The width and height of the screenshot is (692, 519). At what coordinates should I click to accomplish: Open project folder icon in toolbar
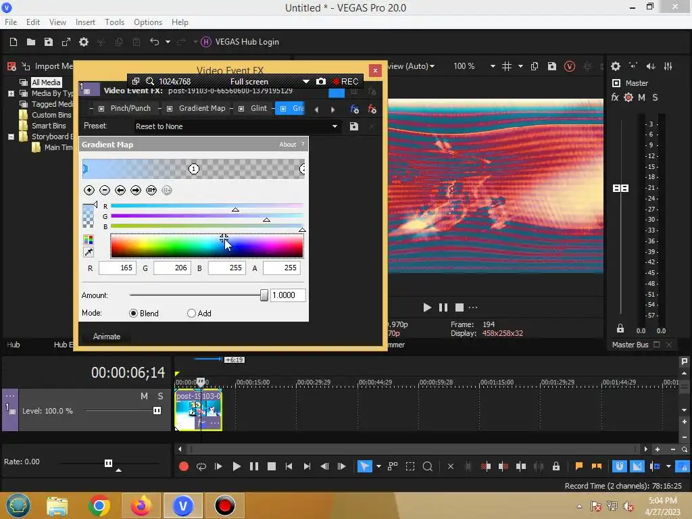pos(31,42)
